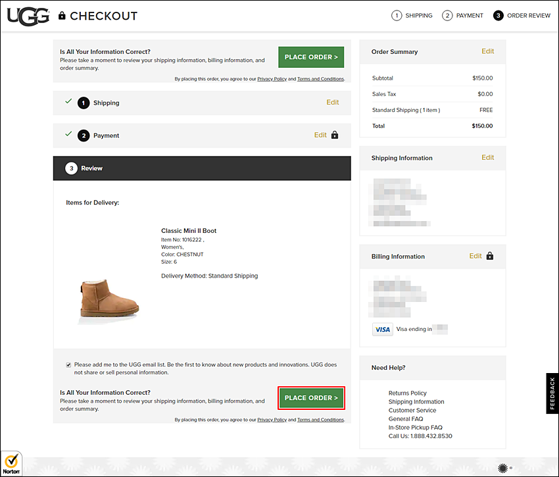Open the FEEDBACK side tab

(x=552, y=393)
